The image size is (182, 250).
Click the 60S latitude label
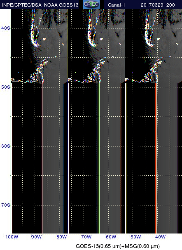[x=6, y=146]
